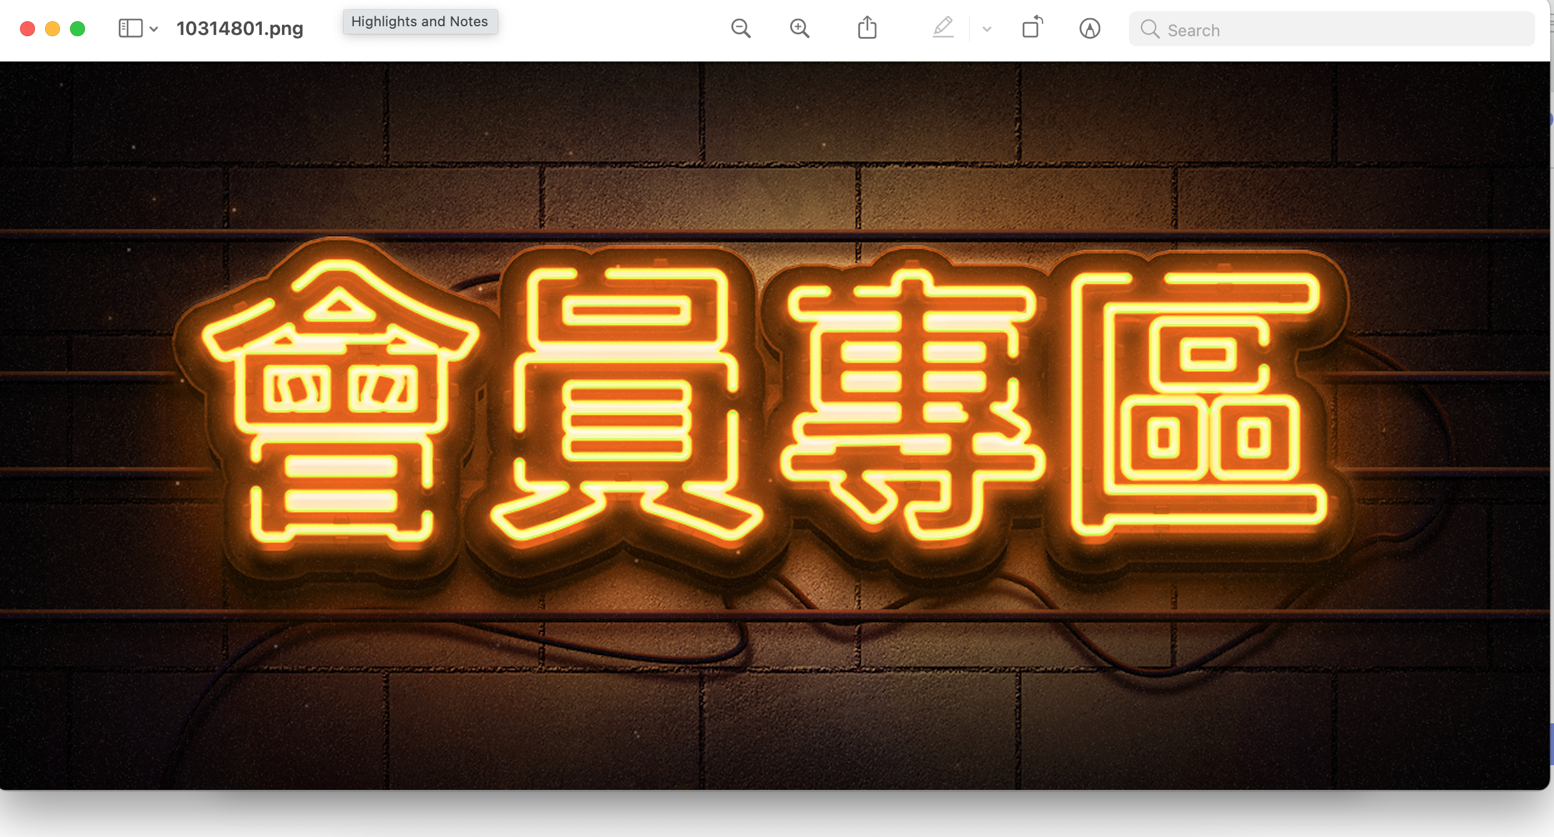Rotate the image left
This screenshot has height=837, width=1554.
point(1032,28)
